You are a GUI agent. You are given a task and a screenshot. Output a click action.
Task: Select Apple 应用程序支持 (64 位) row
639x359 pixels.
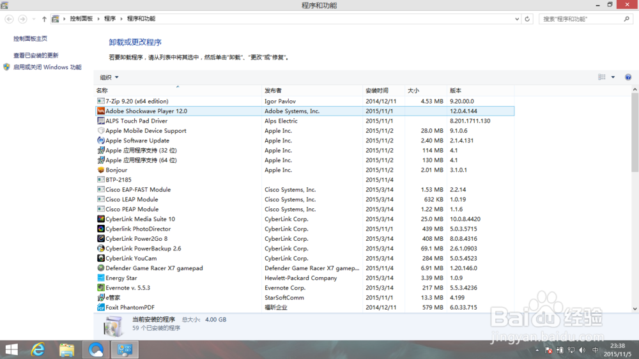(305, 160)
